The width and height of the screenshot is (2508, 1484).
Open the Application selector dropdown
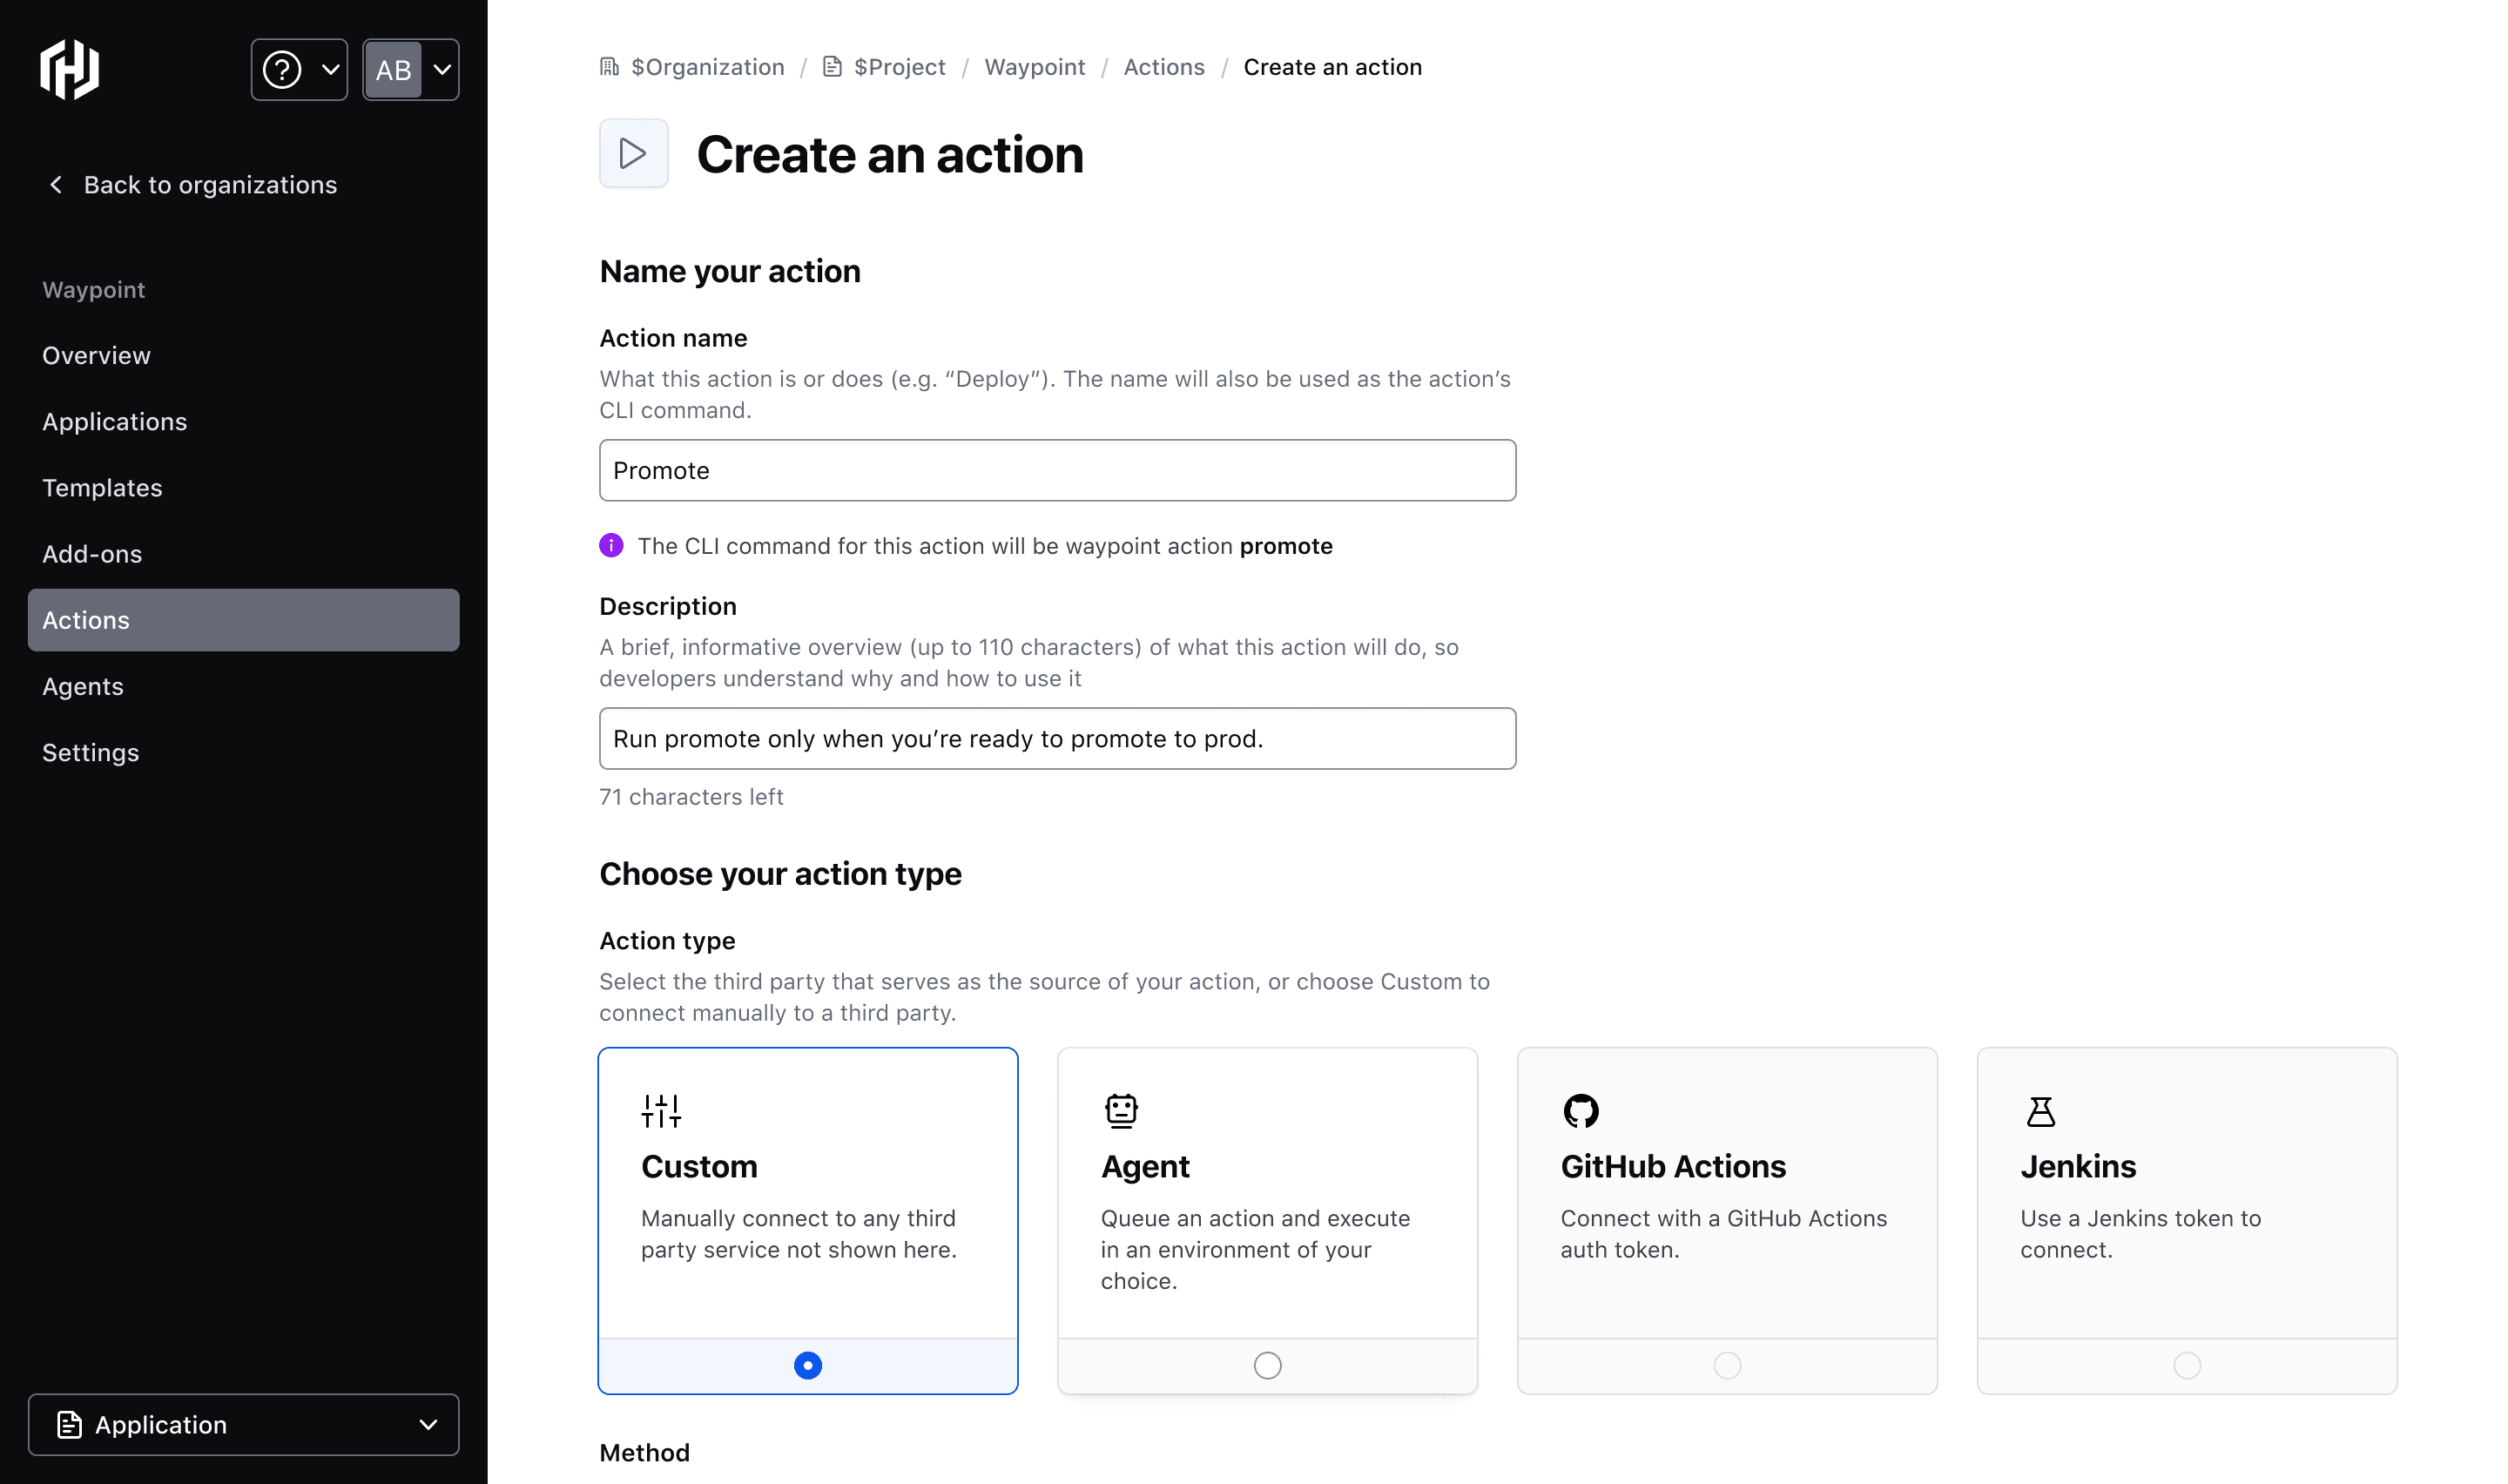[x=243, y=1424]
